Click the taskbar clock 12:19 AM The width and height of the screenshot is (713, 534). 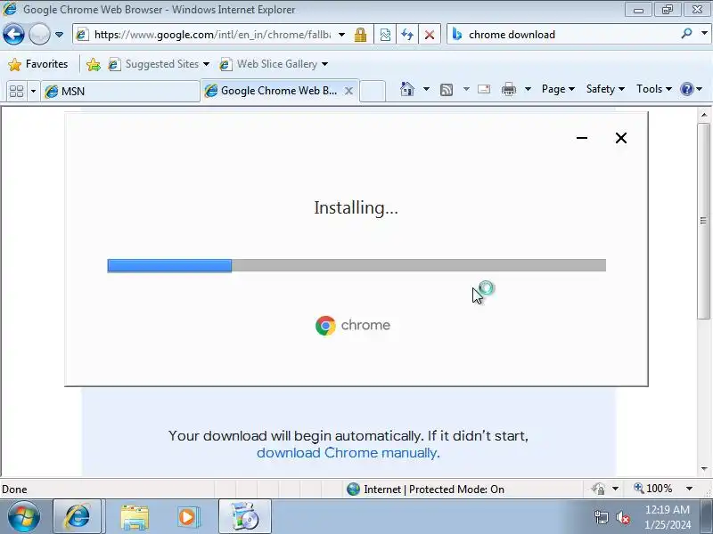click(667, 509)
